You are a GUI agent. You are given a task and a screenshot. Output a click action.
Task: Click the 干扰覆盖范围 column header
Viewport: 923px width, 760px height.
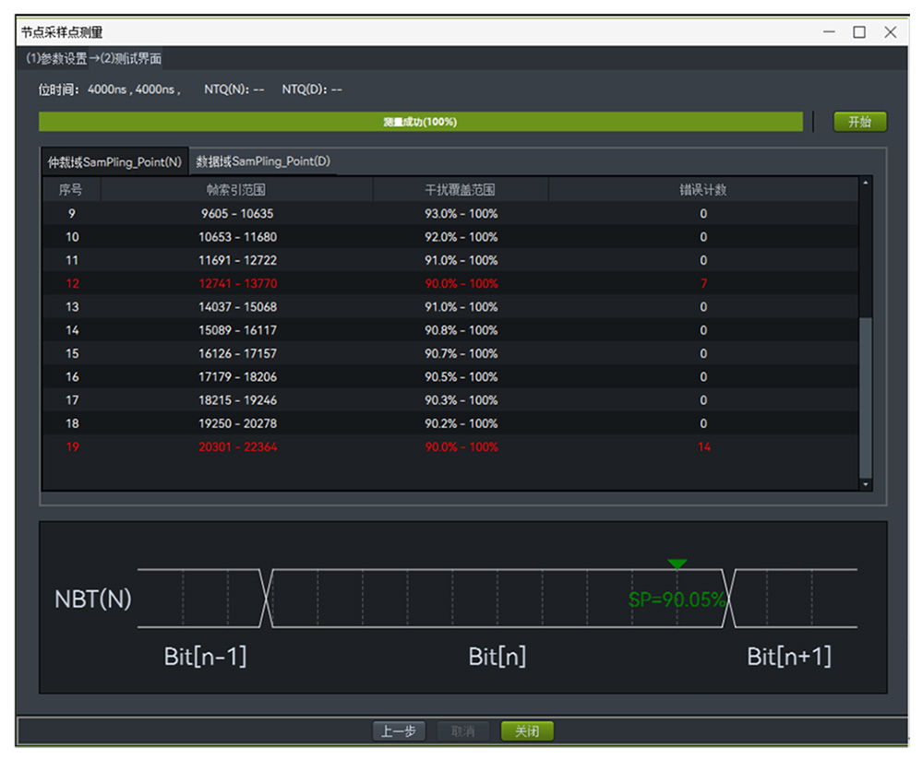point(460,190)
